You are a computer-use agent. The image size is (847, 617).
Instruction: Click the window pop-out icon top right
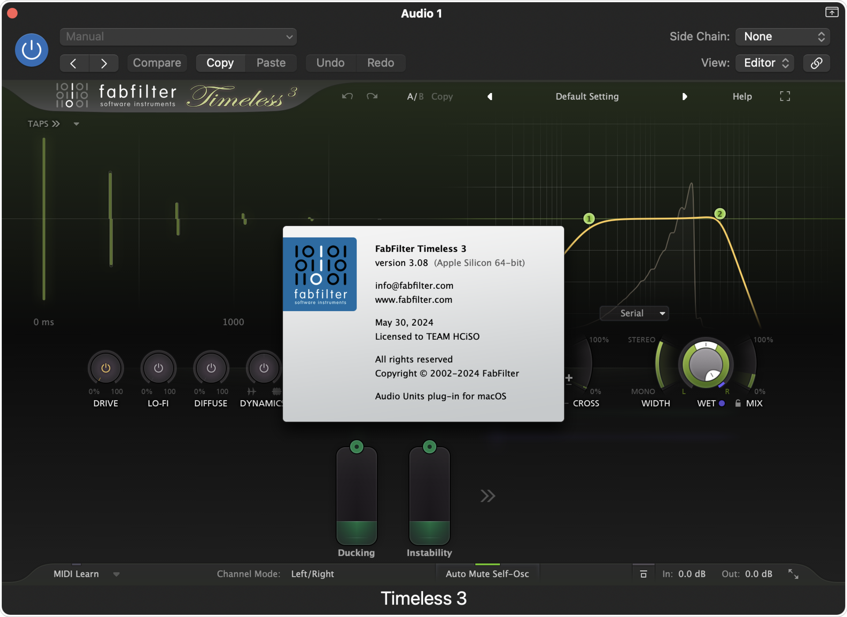click(832, 12)
